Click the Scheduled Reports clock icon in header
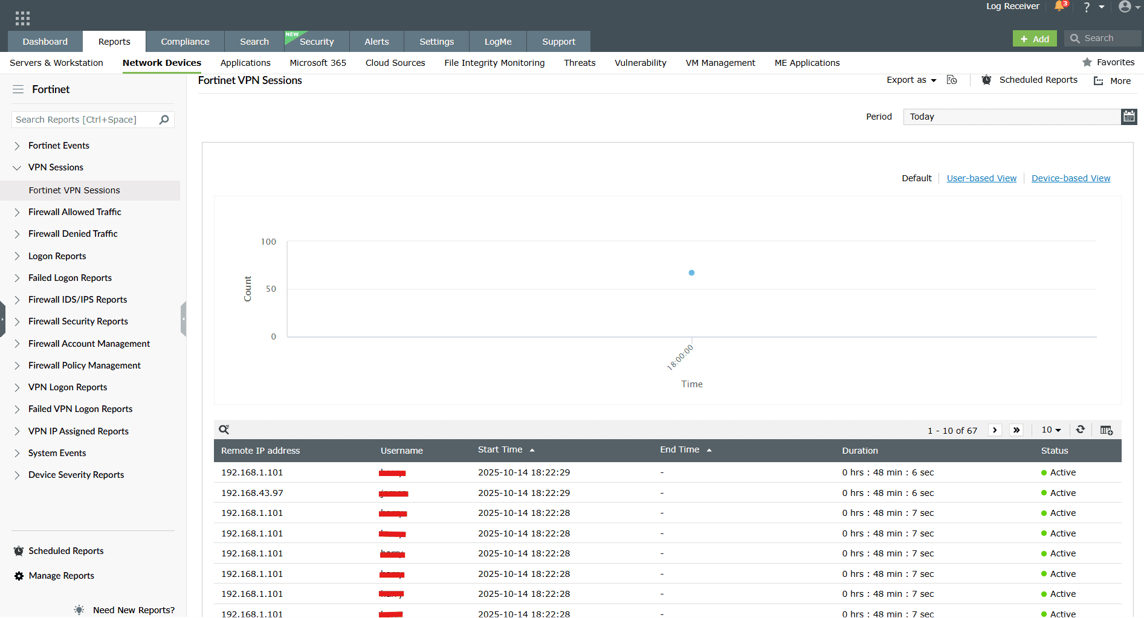The width and height of the screenshot is (1144, 618). click(x=986, y=80)
